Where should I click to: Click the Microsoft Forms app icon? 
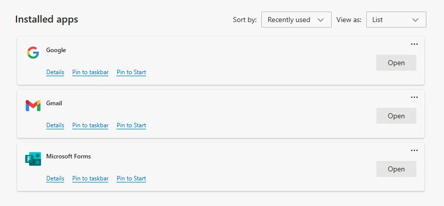pyautogui.click(x=33, y=159)
